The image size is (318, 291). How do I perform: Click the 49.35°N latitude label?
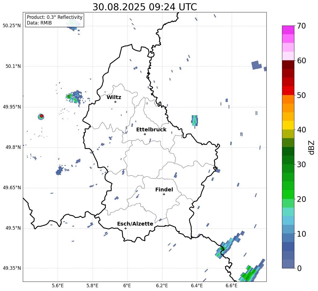12,268
